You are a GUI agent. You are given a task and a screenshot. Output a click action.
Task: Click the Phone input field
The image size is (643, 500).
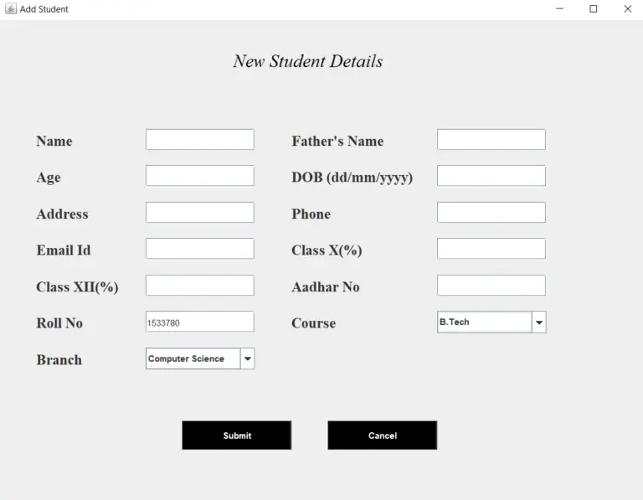pyautogui.click(x=491, y=213)
